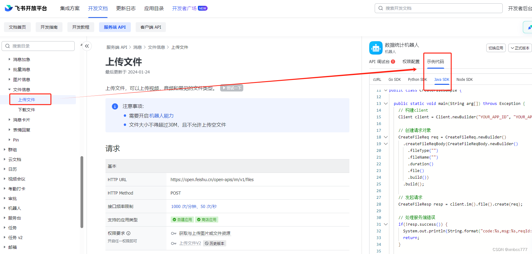The width and height of the screenshot is (532, 254).
Task: Click the 搜索开发文档 search field
Action: (439, 8)
